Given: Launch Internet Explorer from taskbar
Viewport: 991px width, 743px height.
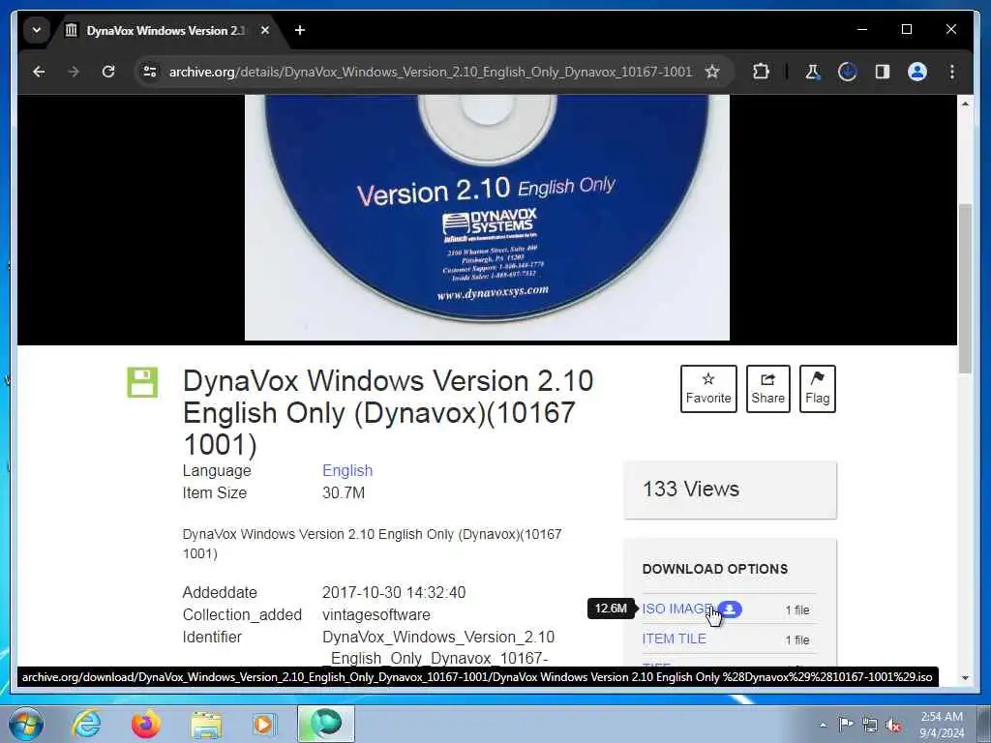Looking at the screenshot, I should click(x=86, y=724).
